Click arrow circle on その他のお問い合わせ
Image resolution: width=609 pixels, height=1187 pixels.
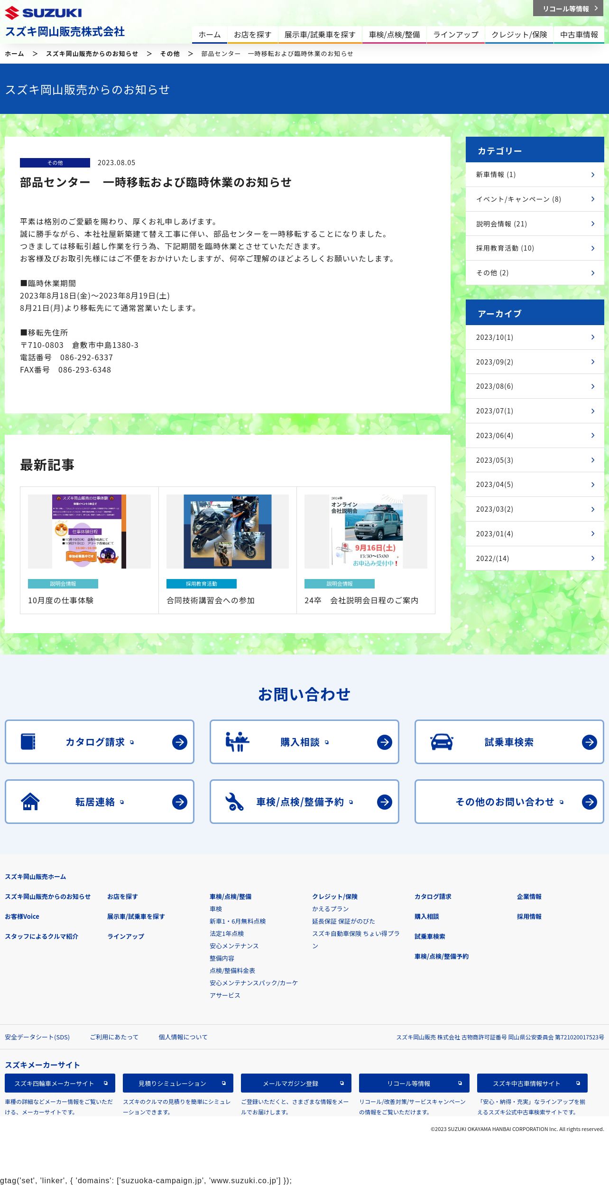pyautogui.click(x=590, y=802)
